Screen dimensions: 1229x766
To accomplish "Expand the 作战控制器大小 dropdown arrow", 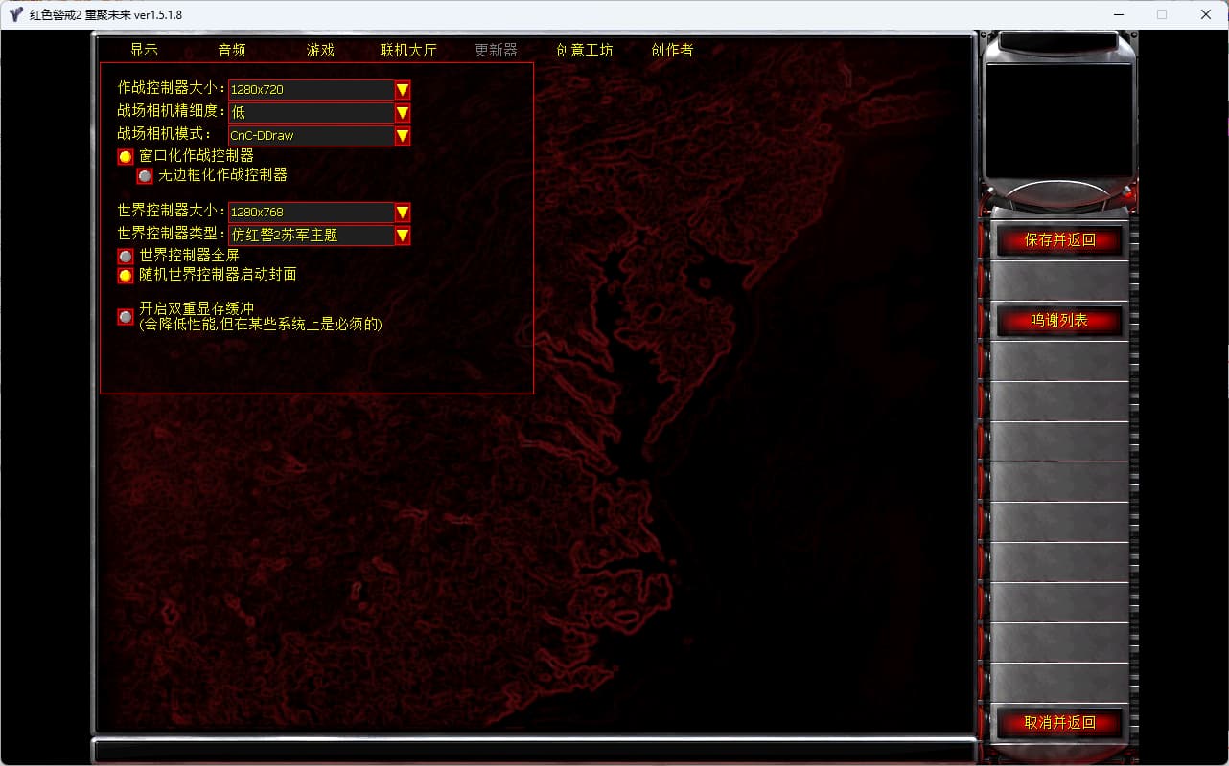I will (403, 90).
